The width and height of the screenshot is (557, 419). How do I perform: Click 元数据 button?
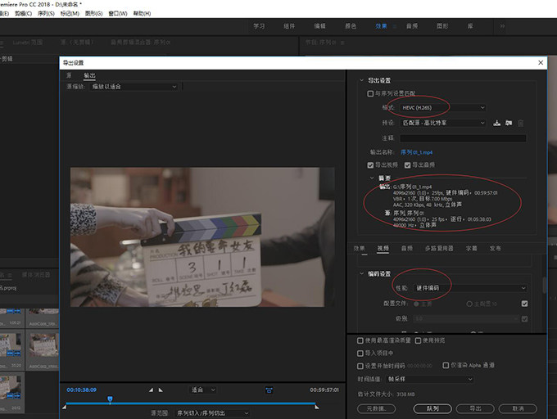tap(376, 408)
